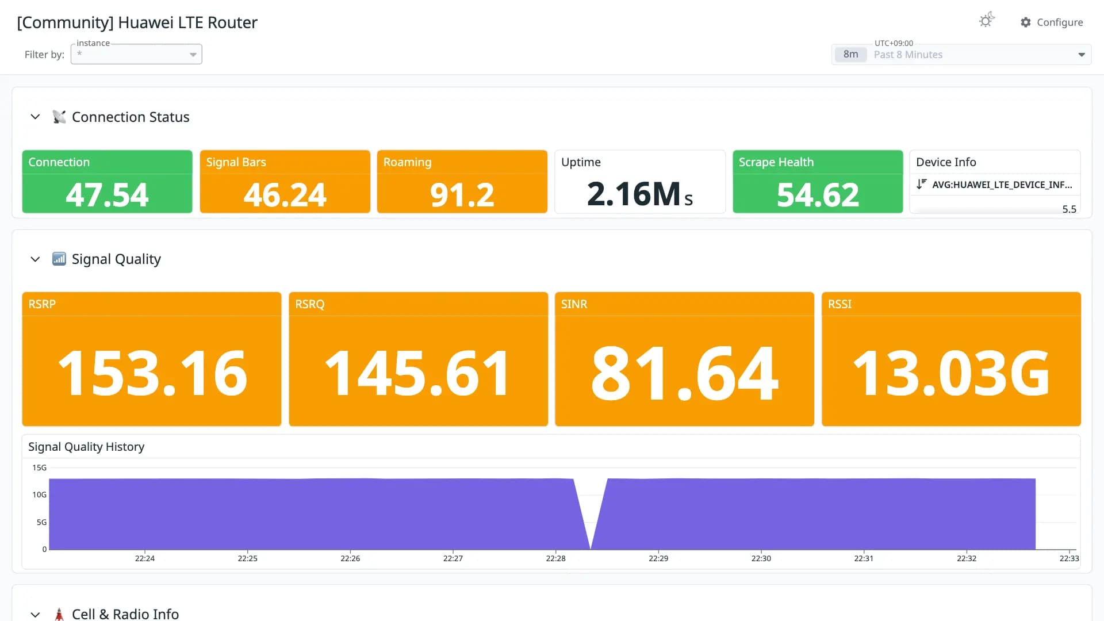This screenshot has width=1104, height=621.
Task: Click the tower icon beside Cell & Radio Info
Action: tap(59, 614)
